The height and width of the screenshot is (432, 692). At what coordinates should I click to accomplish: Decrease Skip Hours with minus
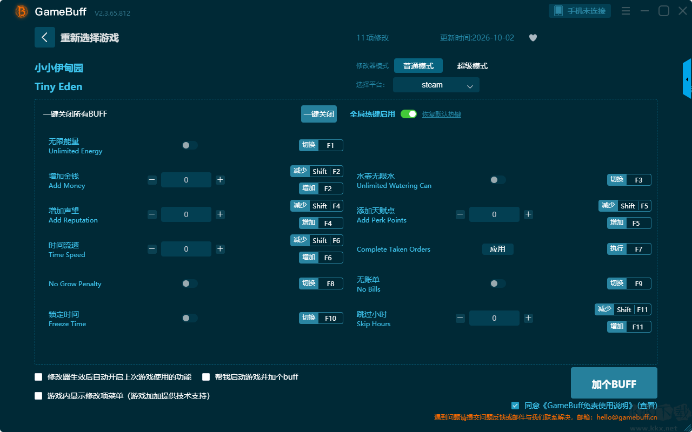[x=460, y=318]
